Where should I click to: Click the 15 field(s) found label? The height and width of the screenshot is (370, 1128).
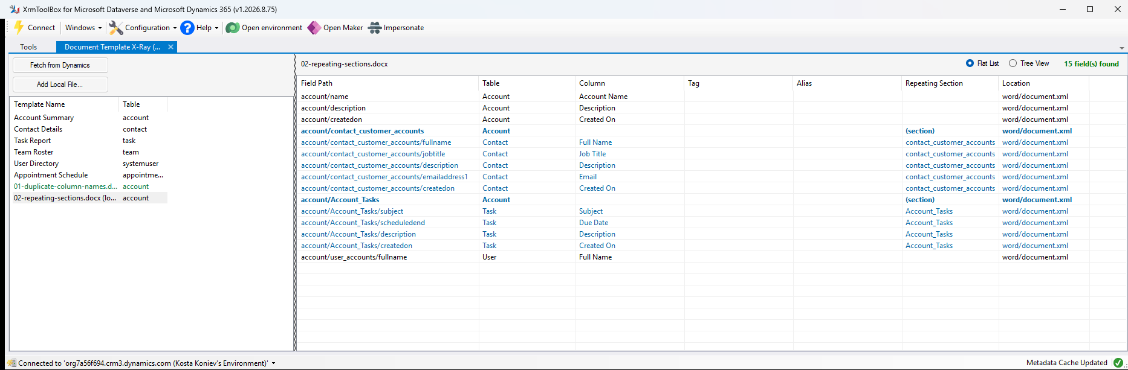click(1091, 63)
